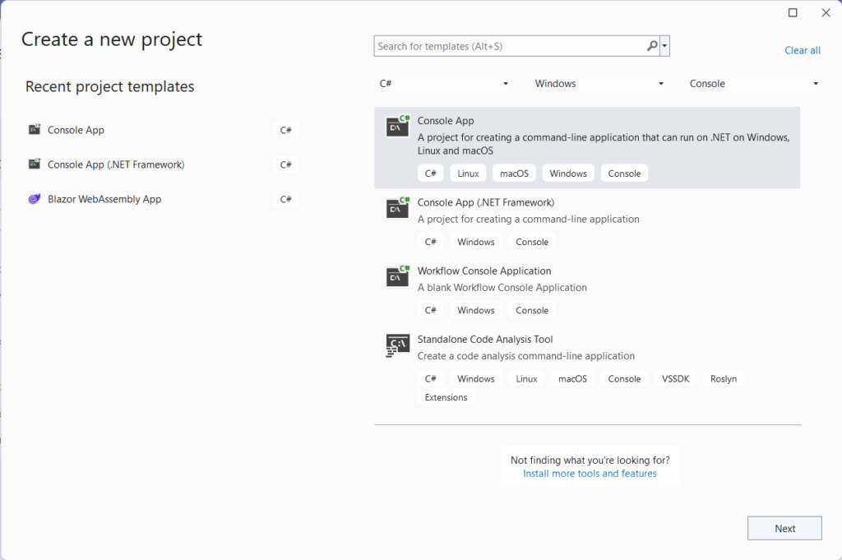Select the Linux tag on Console App
This screenshot has height=560, width=842.
[x=467, y=173]
